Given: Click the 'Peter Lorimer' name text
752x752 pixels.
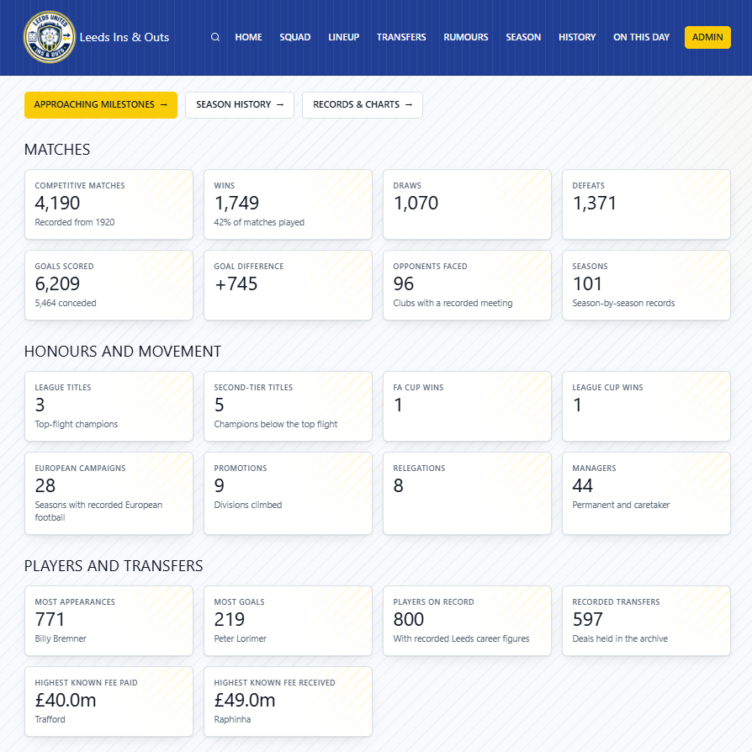Looking at the screenshot, I should (240, 638).
